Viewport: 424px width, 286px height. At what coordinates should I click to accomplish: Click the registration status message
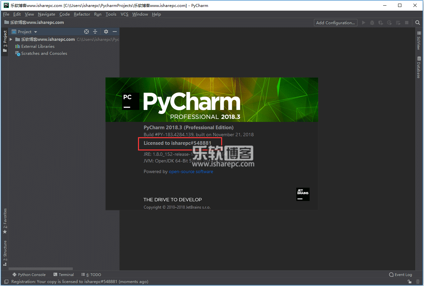click(80, 282)
